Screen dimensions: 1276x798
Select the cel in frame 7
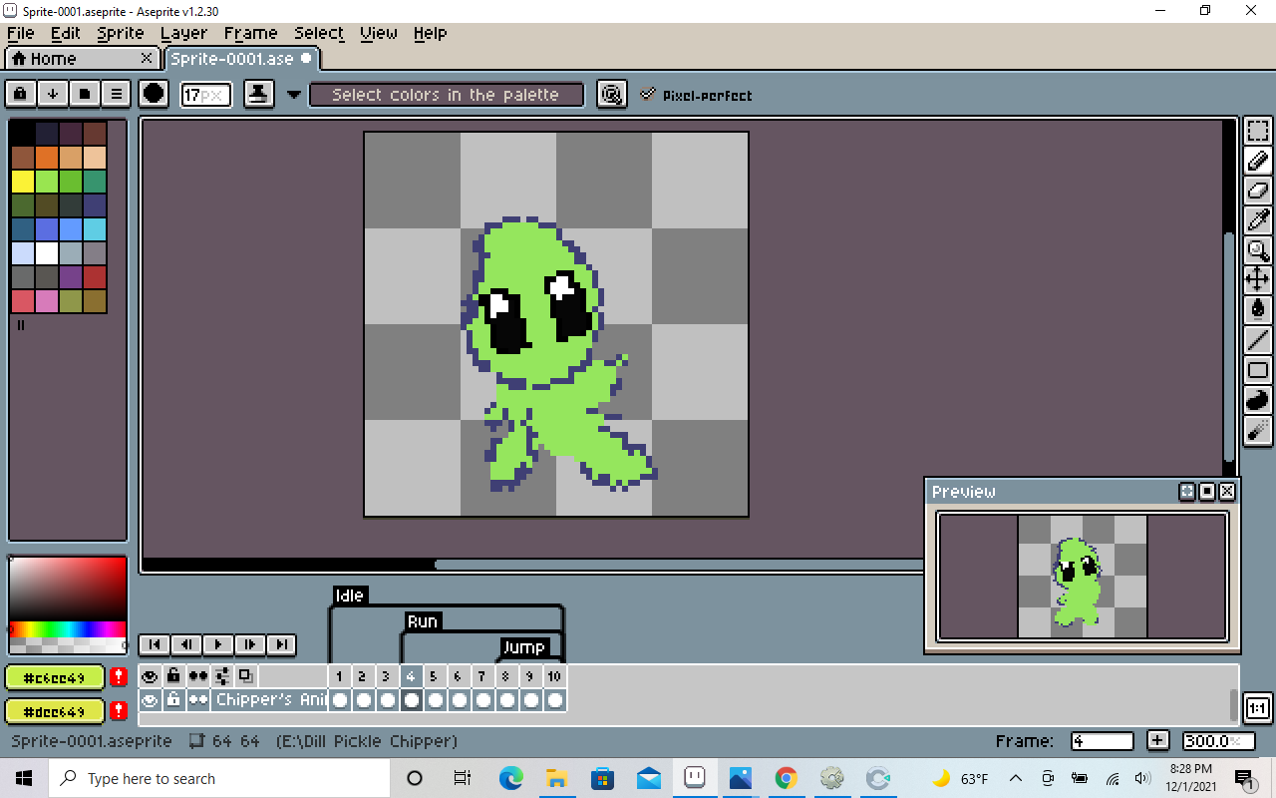coord(481,699)
